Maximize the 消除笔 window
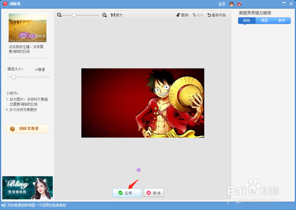Screen dimensions: 296x210 (x=284, y=4)
